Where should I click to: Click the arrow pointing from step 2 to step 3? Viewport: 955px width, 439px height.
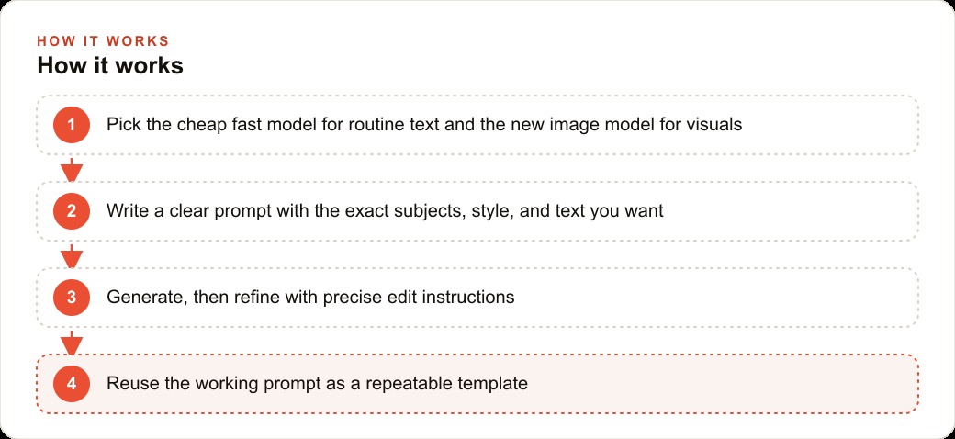point(72,256)
